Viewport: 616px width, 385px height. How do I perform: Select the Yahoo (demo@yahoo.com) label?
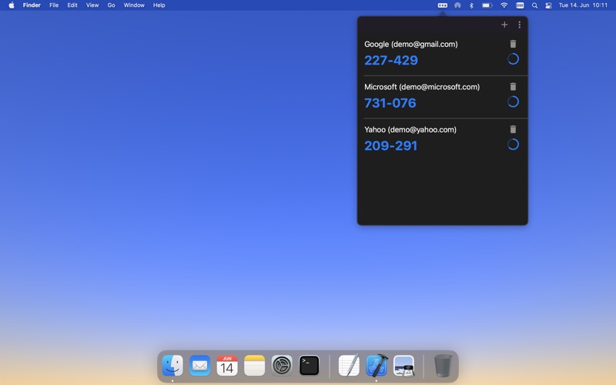tap(410, 129)
